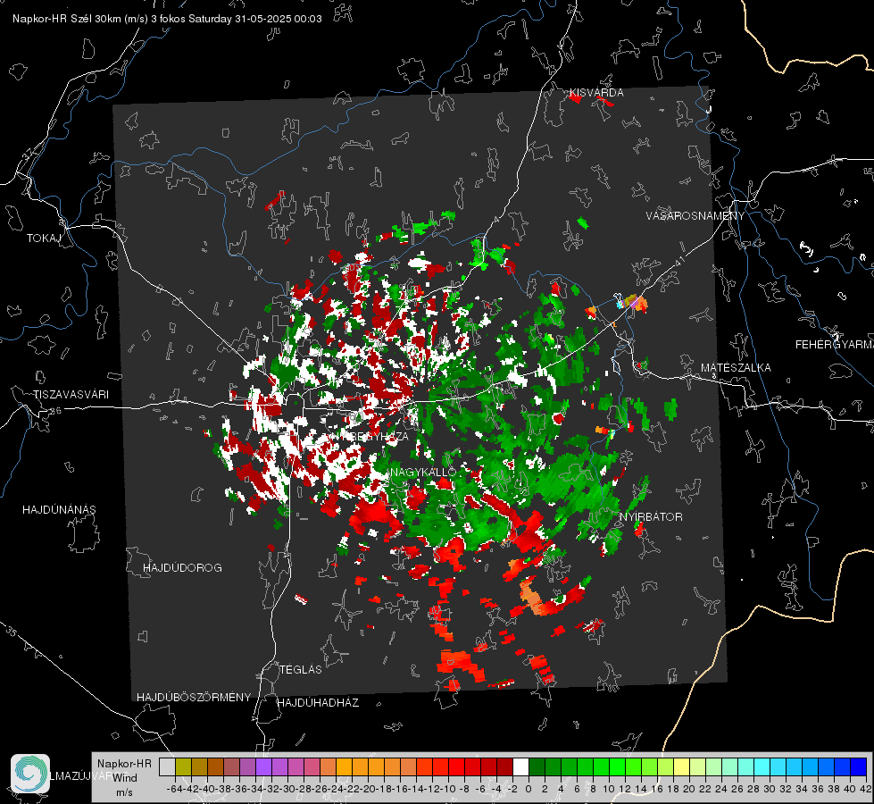Click the 'Napkor-HR' legend title
874x804 pixels.
(124, 764)
